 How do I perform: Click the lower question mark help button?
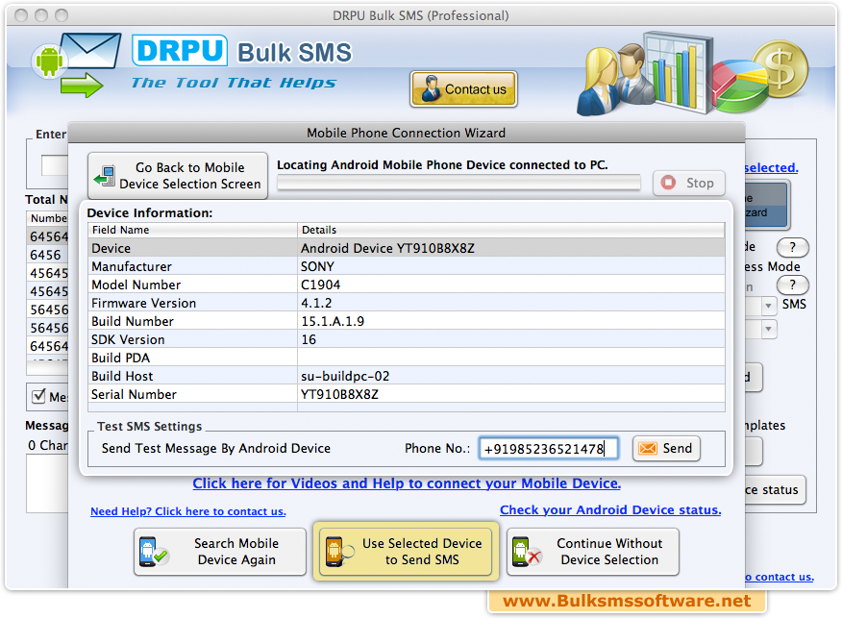(x=793, y=285)
